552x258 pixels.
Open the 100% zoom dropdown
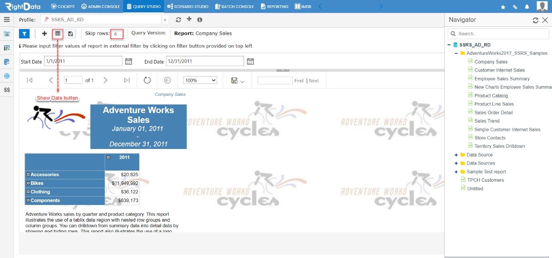(x=200, y=80)
